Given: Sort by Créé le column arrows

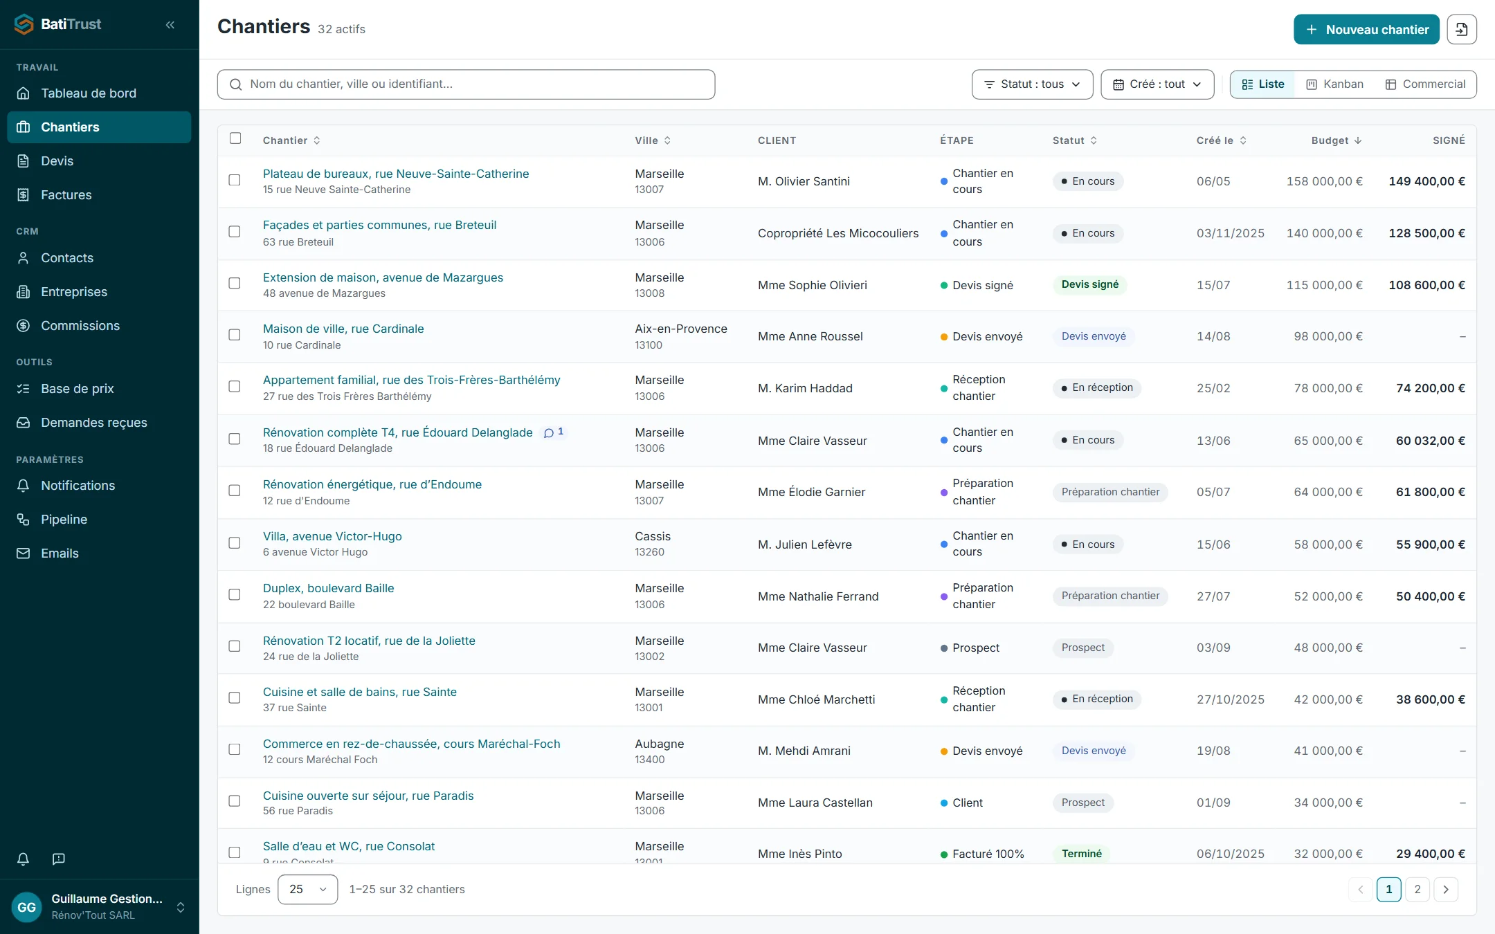Looking at the screenshot, I should click(x=1243, y=140).
